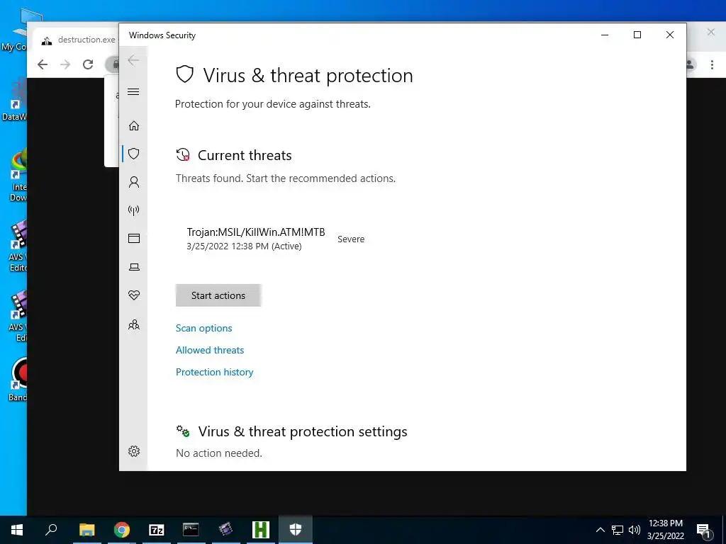Open the Allowed threats link
726x544 pixels.
(210, 350)
